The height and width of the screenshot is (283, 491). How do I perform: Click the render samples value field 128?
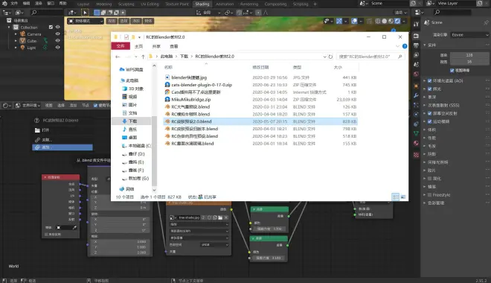(x=469, y=55)
